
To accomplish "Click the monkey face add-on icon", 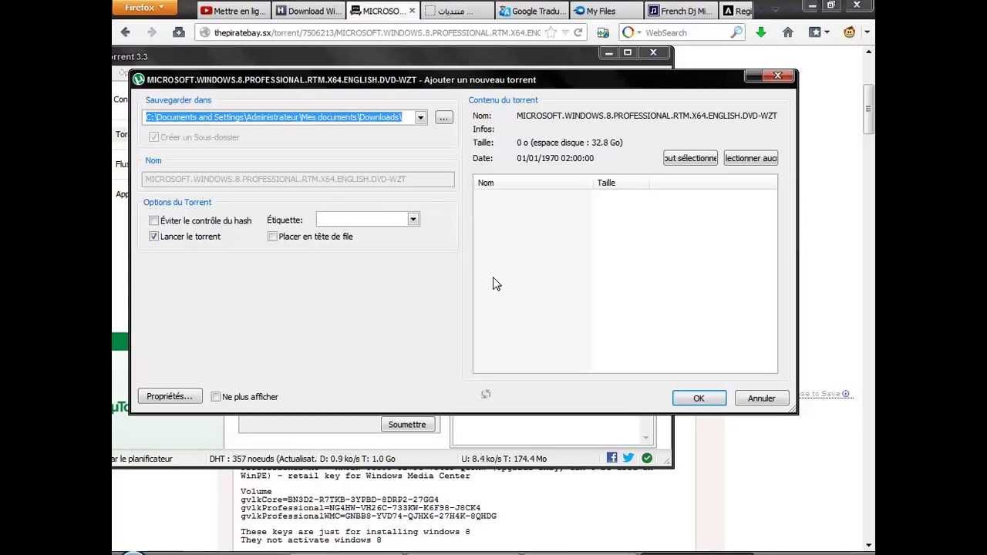I will [x=849, y=32].
